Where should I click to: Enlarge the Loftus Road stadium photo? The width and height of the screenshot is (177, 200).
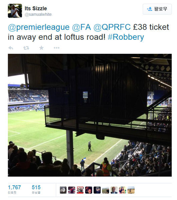[x=90, y=115]
